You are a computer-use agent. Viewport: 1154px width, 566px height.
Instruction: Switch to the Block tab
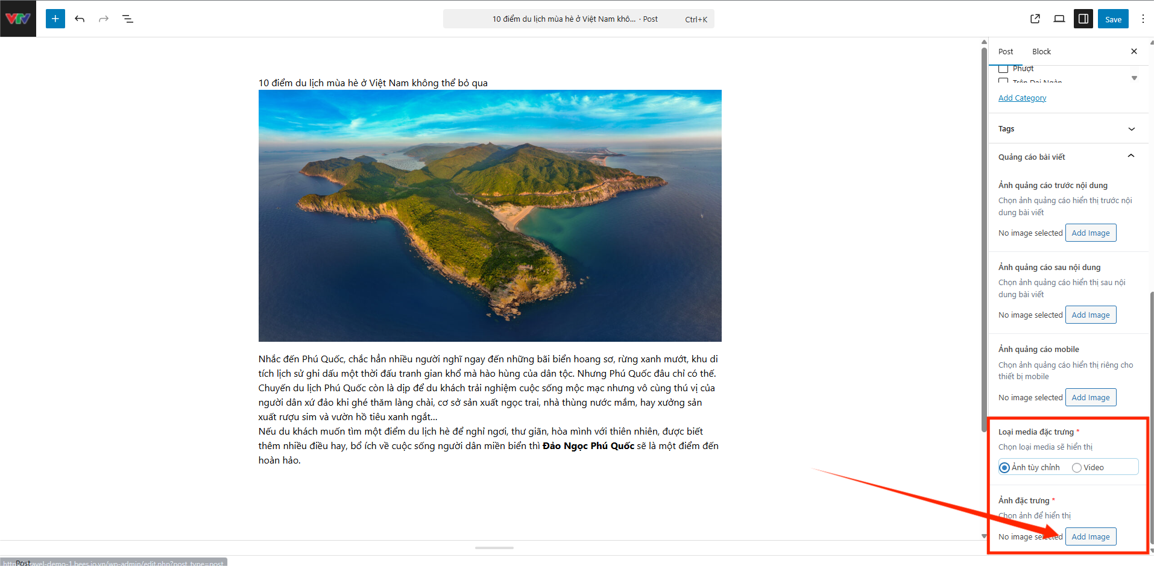click(1041, 52)
